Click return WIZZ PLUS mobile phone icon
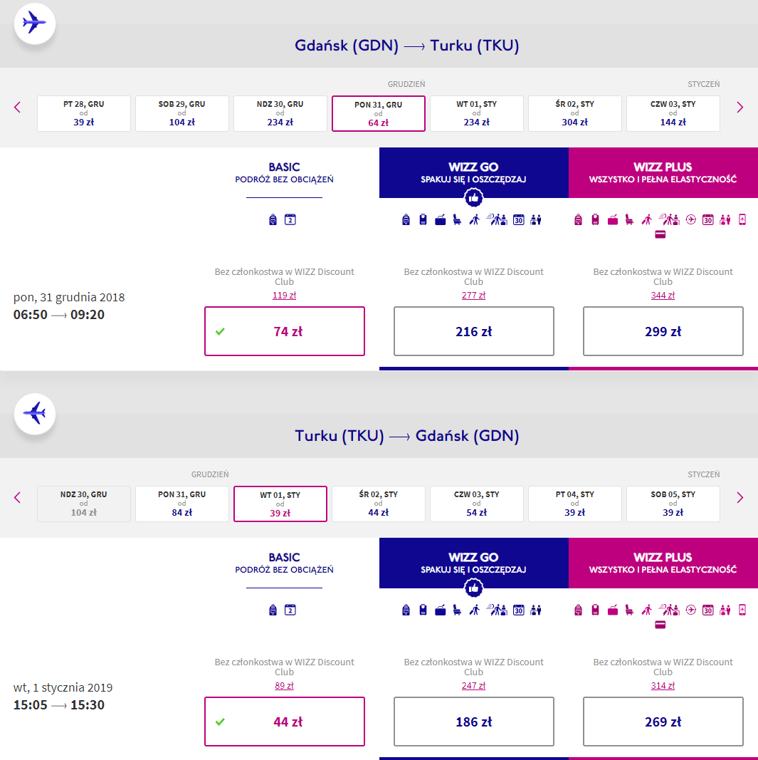This screenshot has width=758, height=760. pos(742,610)
